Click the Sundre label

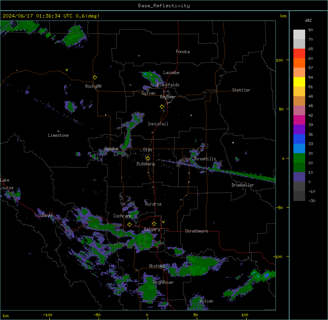(111, 149)
